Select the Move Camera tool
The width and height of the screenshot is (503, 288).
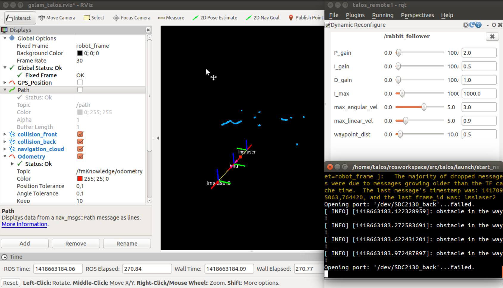57,18
